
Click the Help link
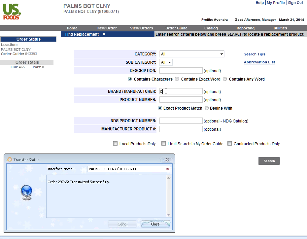coord(259,3)
